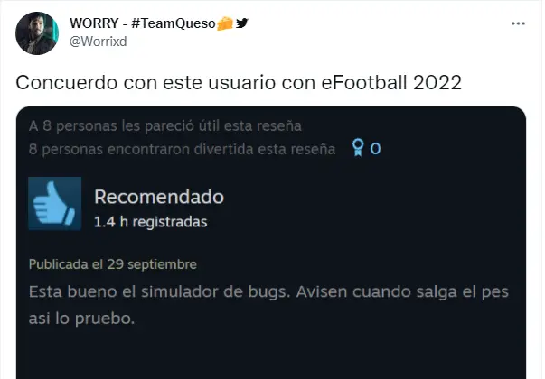Click the cheese emoji next to TeamQueso
The image size is (545, 379).
click(x=224, y=23)
